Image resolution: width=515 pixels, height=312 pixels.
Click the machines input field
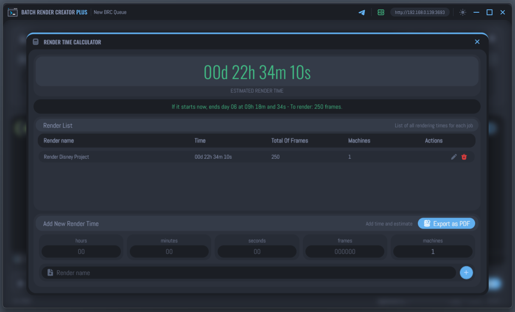click(x=433, y=251)
